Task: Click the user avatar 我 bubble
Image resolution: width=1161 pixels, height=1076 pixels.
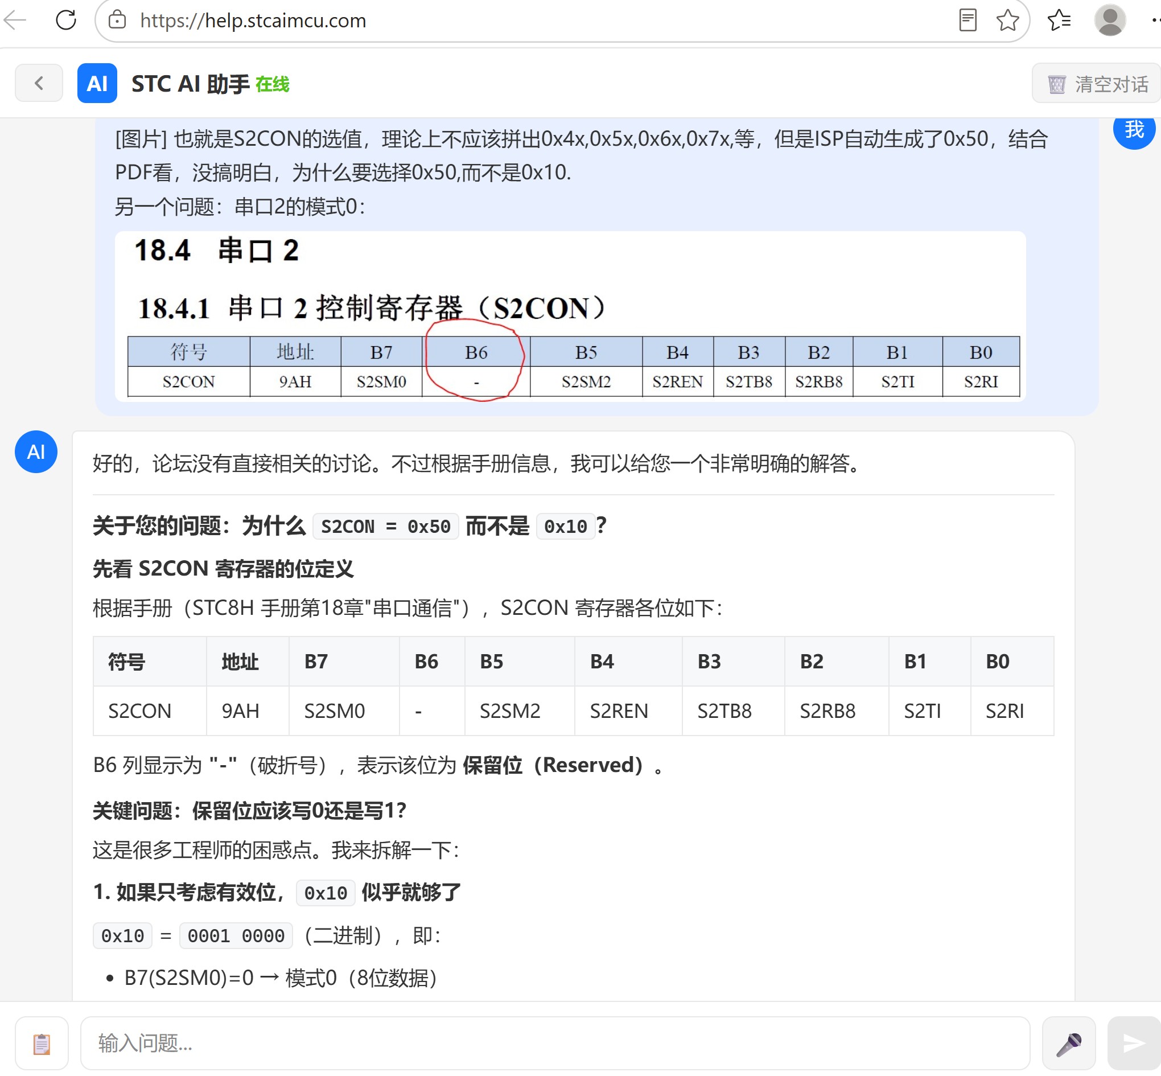Action: pos(1134,129)
